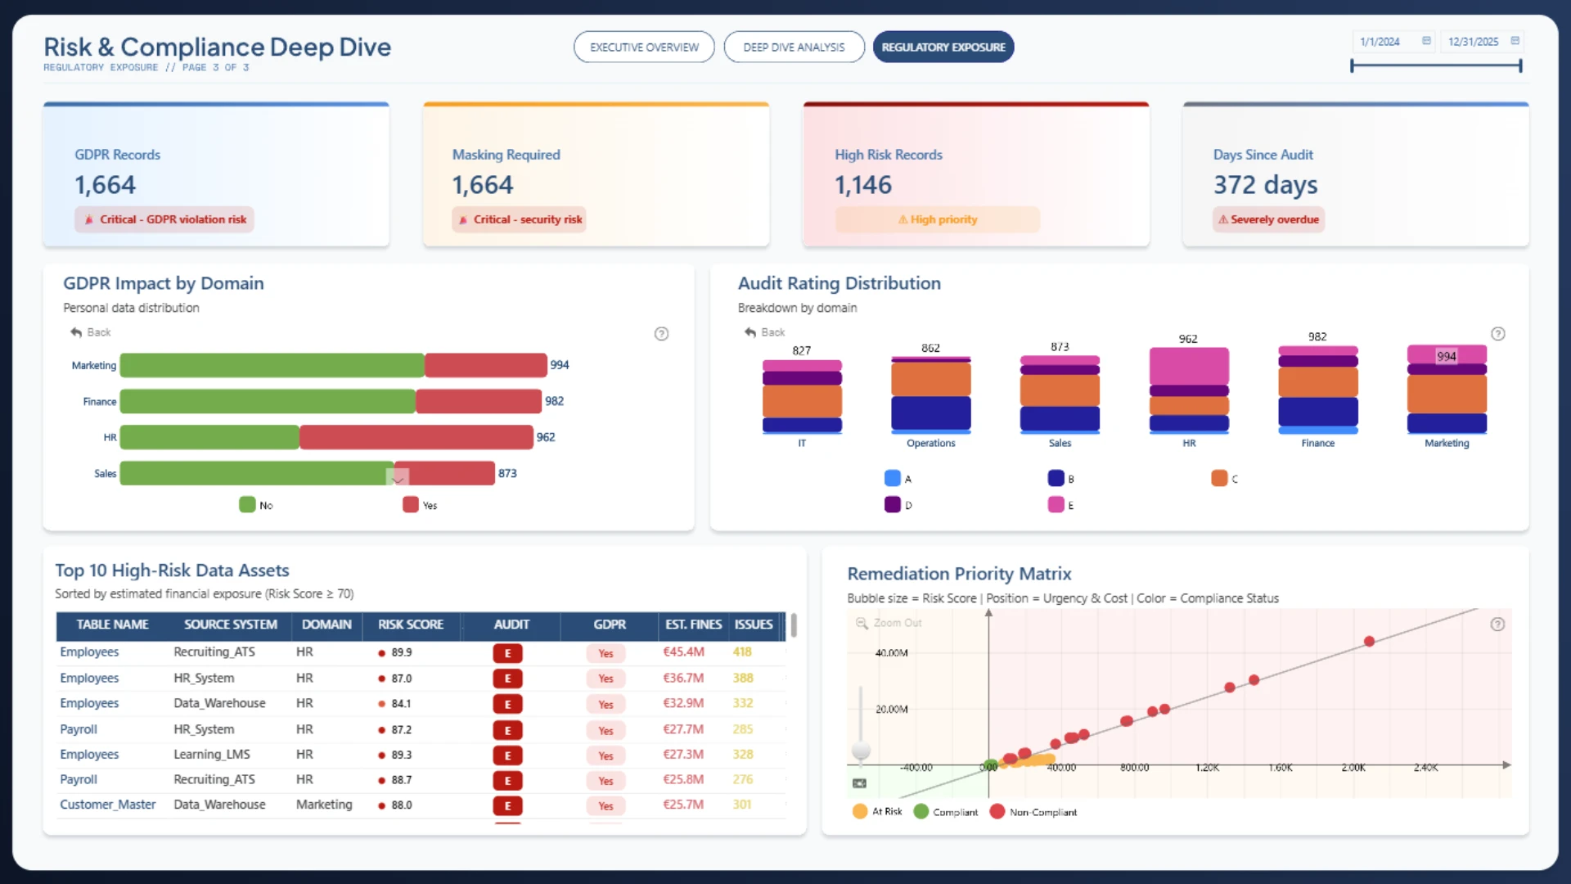The image size is (1571, 884).
Task: Sort table by Est. Fines column header
Action: coord(693,625)
